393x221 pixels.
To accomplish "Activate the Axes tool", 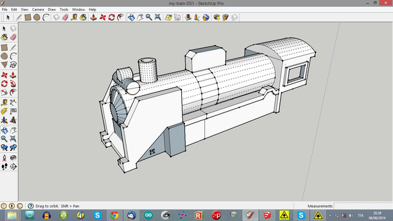I will click(4, 120).
